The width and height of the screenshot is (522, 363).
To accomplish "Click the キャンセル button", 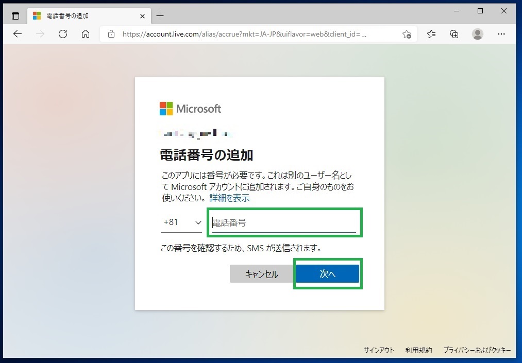I will pyautogui.click(x=261, y=274).
